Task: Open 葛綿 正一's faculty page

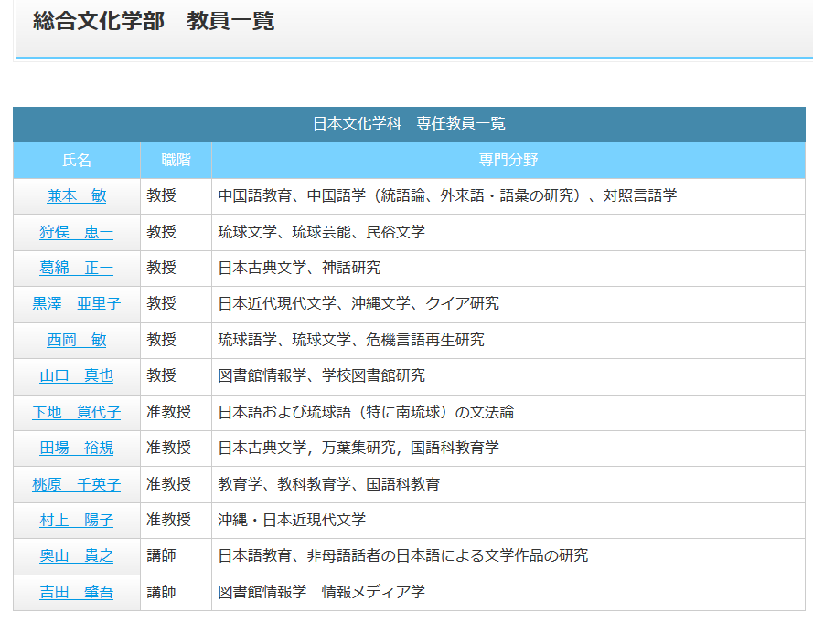Action: click(77, 268)
